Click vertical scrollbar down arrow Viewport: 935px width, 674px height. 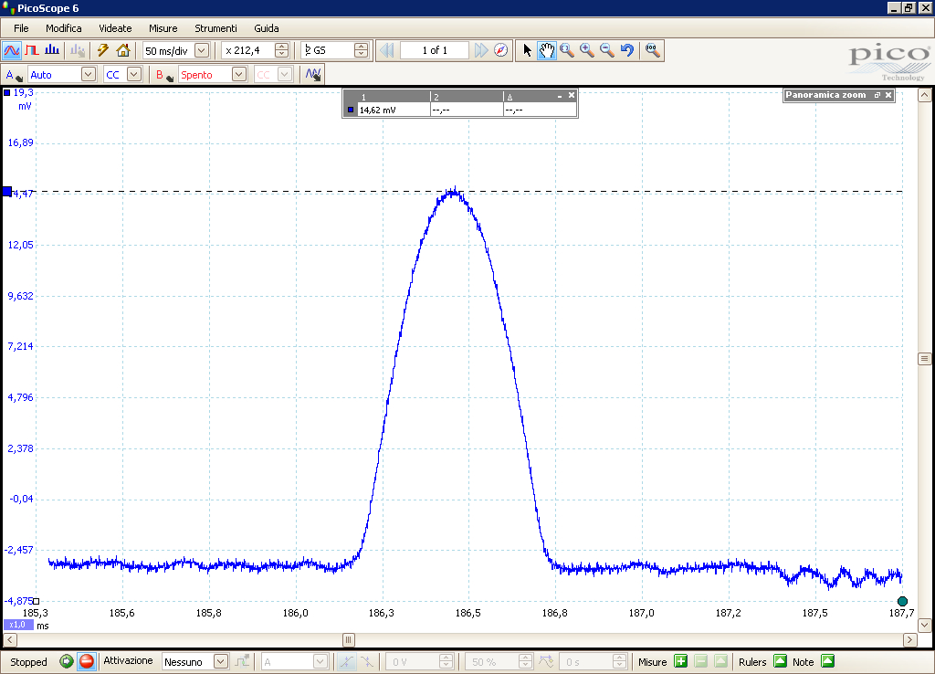click(x=924, y=625)
